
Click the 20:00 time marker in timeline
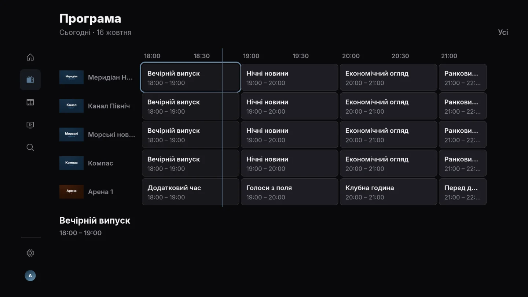351,56
